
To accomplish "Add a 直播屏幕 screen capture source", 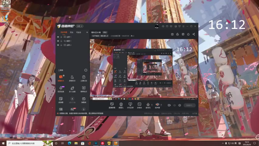I will click(112, 105).
